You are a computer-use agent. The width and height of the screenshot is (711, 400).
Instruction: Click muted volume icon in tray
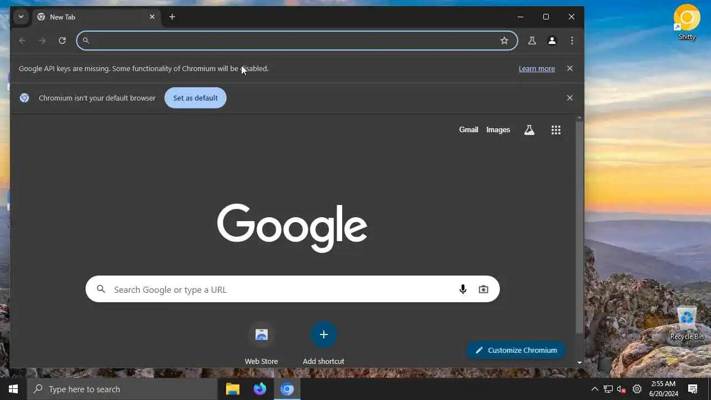tap(622, 389)
